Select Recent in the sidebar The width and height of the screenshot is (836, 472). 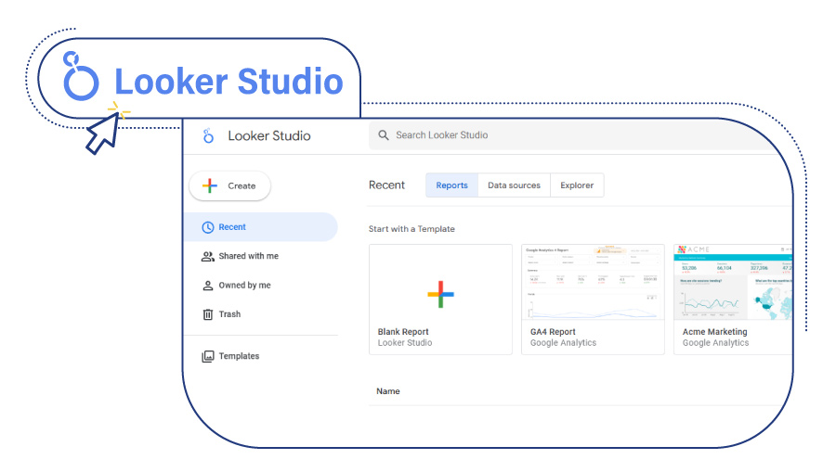pyautogui.click(x=261, y=227)
